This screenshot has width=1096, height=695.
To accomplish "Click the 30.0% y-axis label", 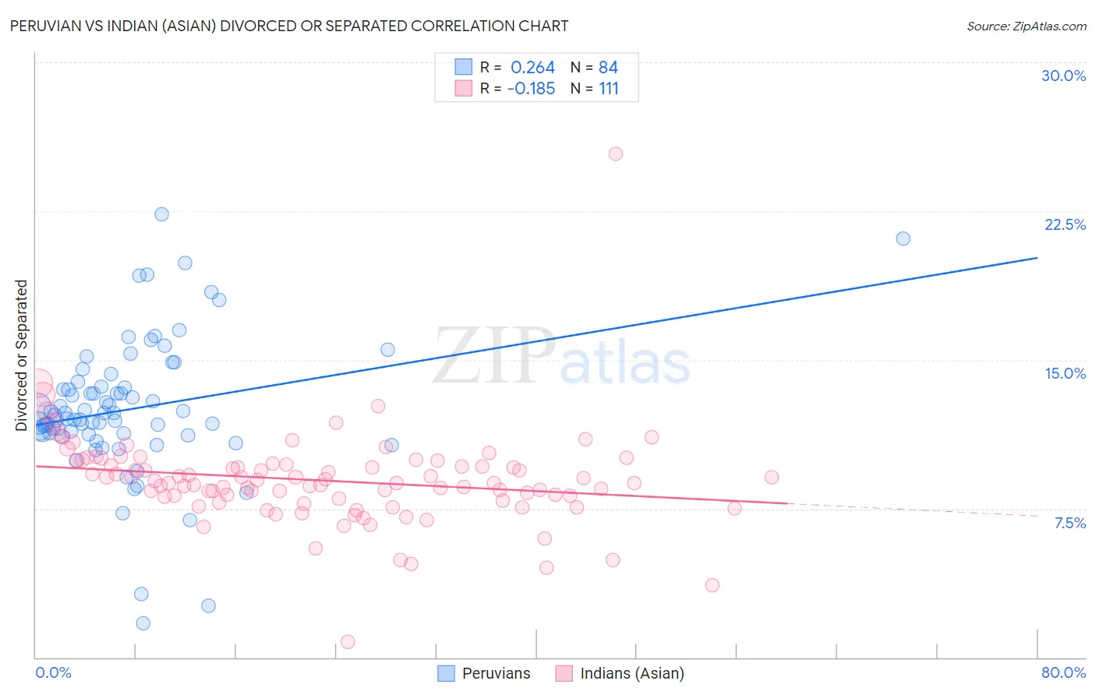I will (1063, 76).
